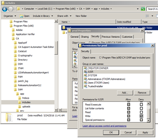Click the Application Verifier folder icon
Viewport: 158px width, 138px height.
click(x=13, y=34)
